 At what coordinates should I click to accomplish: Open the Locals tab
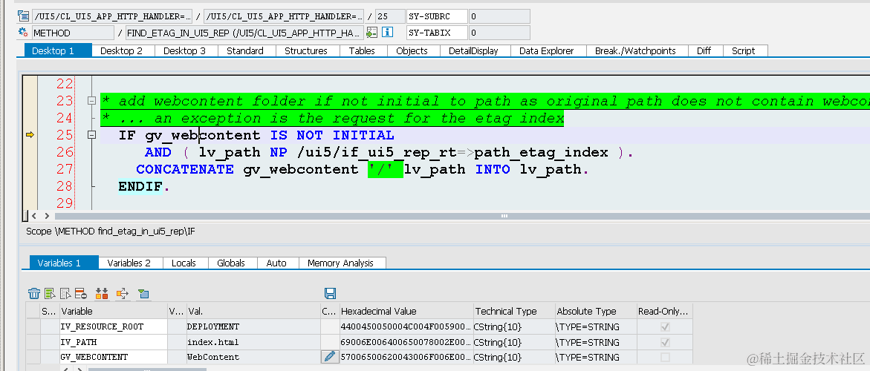[x=184, y=263]
